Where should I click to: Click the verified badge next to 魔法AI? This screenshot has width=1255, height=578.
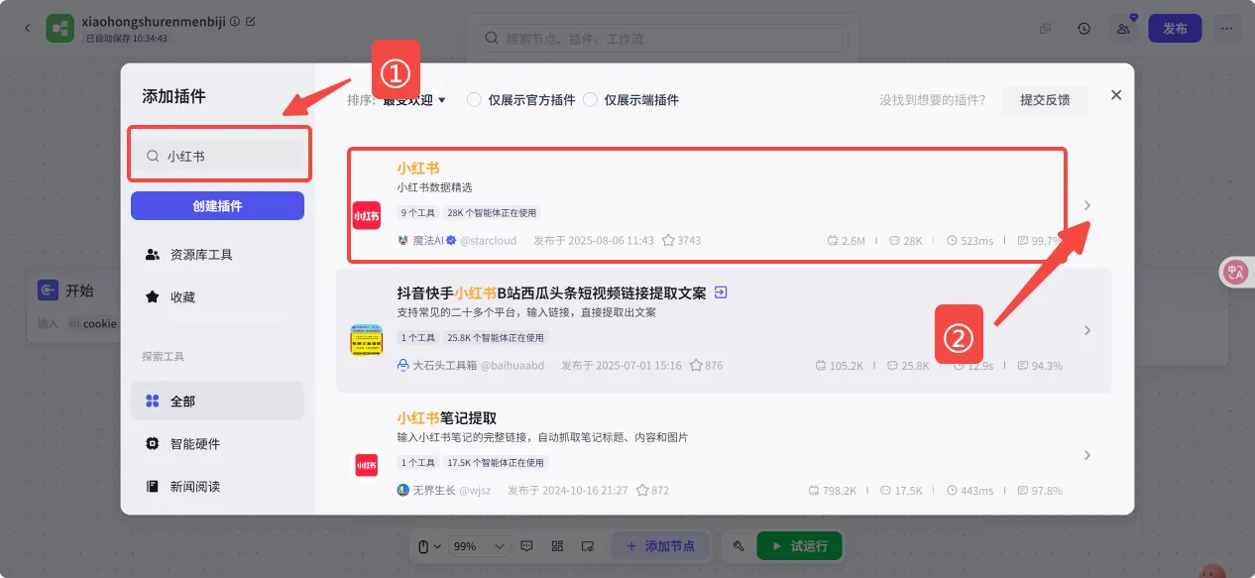tap(451, 240)
